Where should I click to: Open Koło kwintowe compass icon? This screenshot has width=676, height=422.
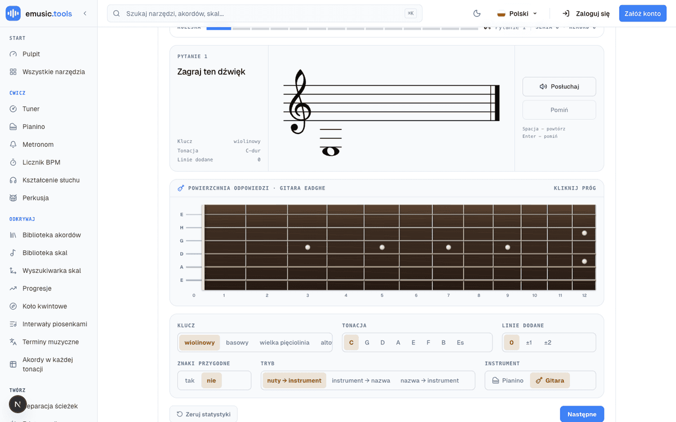(14, 306)
